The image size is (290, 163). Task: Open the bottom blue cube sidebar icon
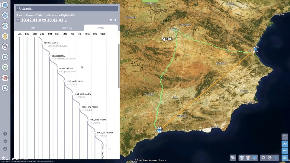5,88
